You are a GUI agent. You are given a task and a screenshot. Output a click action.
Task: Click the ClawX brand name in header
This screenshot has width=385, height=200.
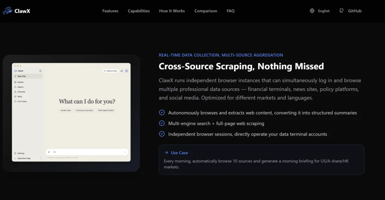pos(22,11)
